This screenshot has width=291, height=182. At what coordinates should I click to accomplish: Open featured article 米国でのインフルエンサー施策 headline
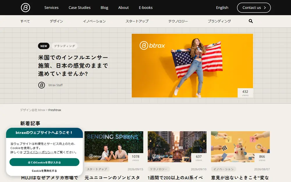pyautogui.click(x=73, y=66)
